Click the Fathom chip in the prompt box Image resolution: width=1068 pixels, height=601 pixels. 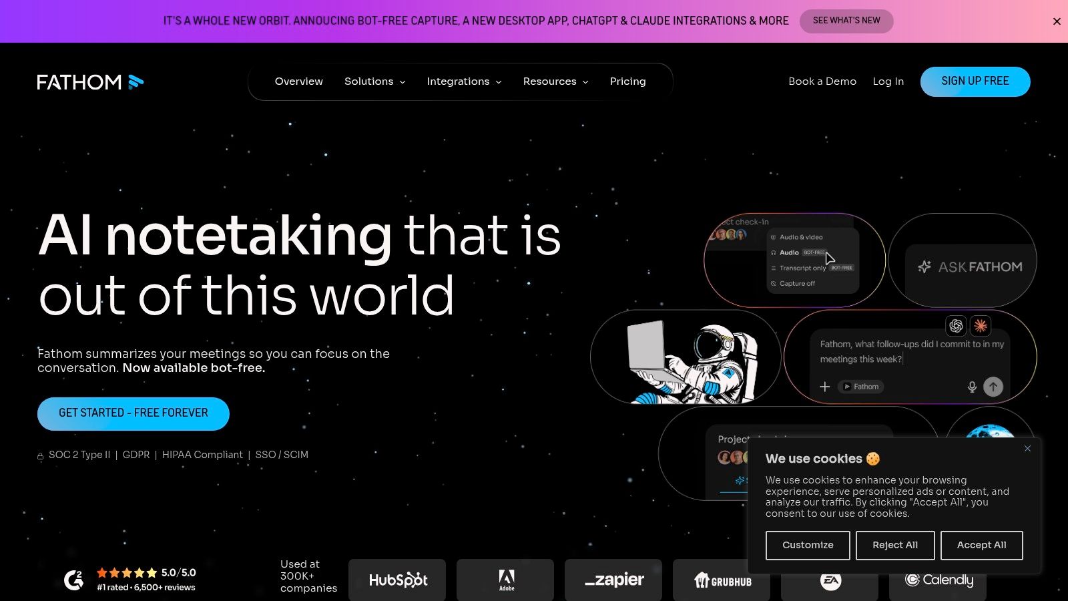(861, 387)
